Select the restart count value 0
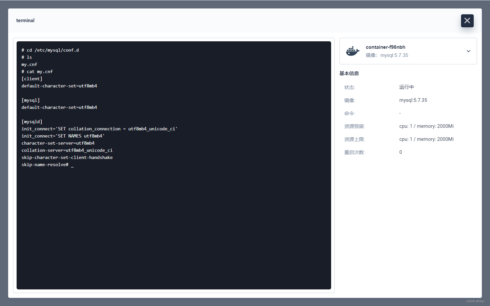 click(x=400, y=152)
